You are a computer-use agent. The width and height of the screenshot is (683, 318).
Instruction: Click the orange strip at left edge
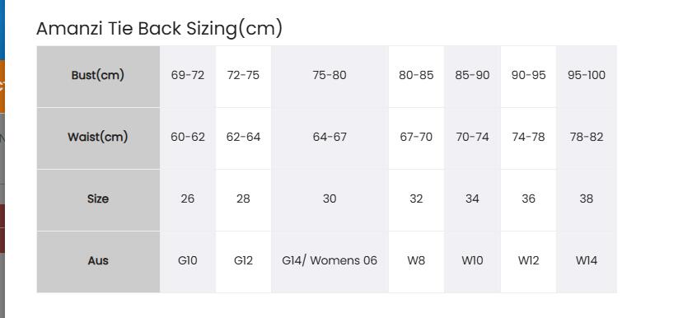(2, 87)
